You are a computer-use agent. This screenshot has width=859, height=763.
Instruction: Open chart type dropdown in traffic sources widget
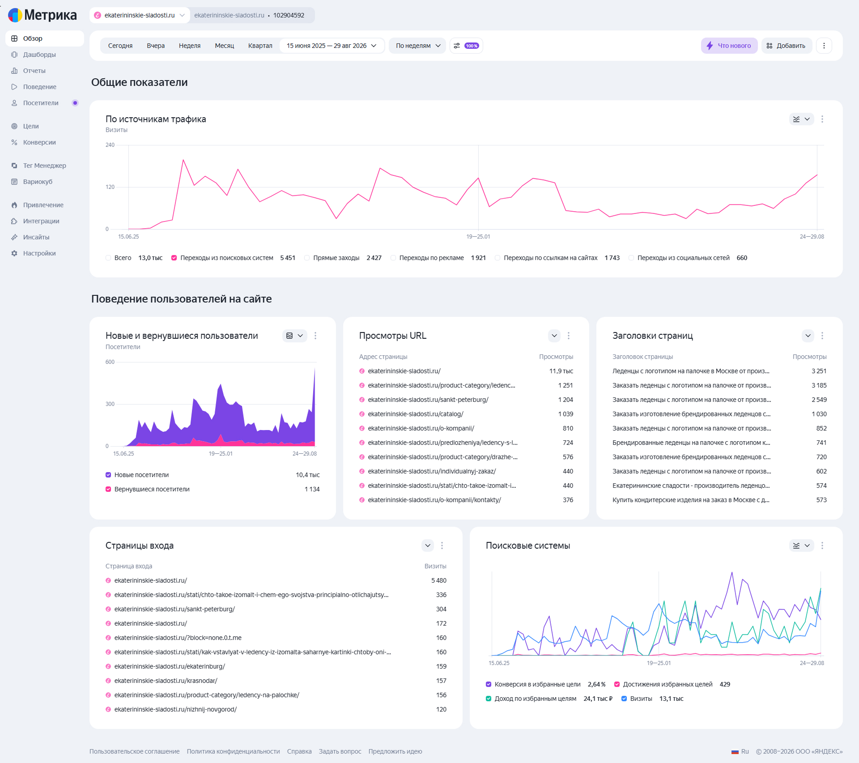click(801, 119)
